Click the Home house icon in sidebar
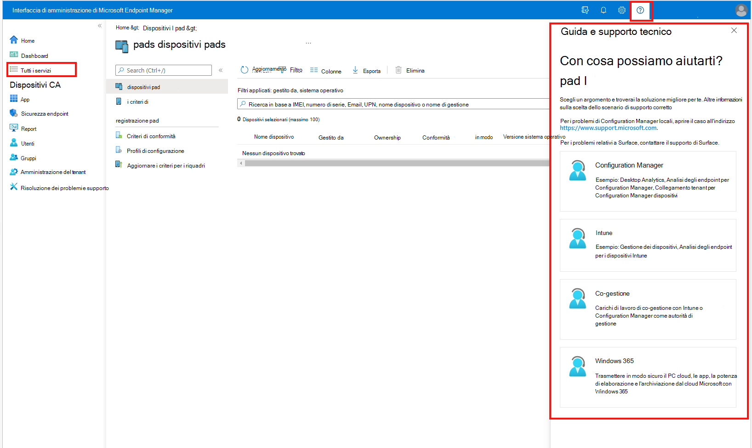 14,40
